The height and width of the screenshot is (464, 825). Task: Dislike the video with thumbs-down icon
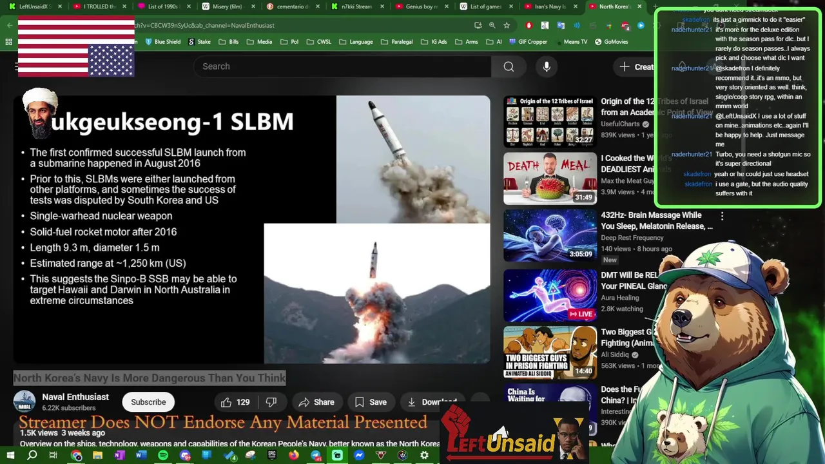point(271,402)
